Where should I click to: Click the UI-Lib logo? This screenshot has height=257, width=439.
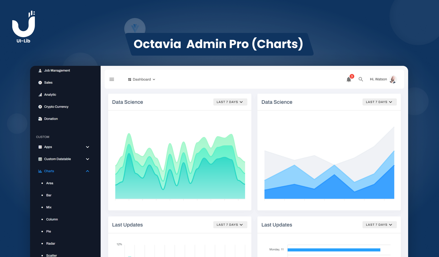tap(24, 27)
